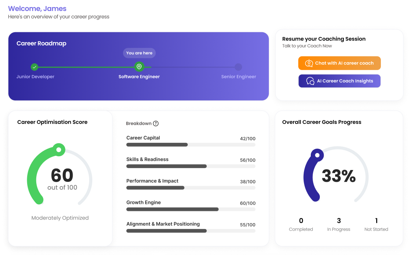
Task: Click the green checkmark at Junior Developer
Action: (35, 67)
